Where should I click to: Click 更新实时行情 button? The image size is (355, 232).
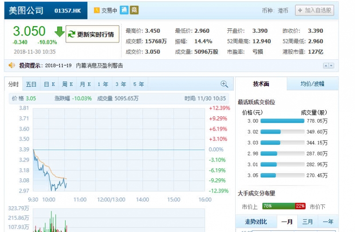[92, 34]
